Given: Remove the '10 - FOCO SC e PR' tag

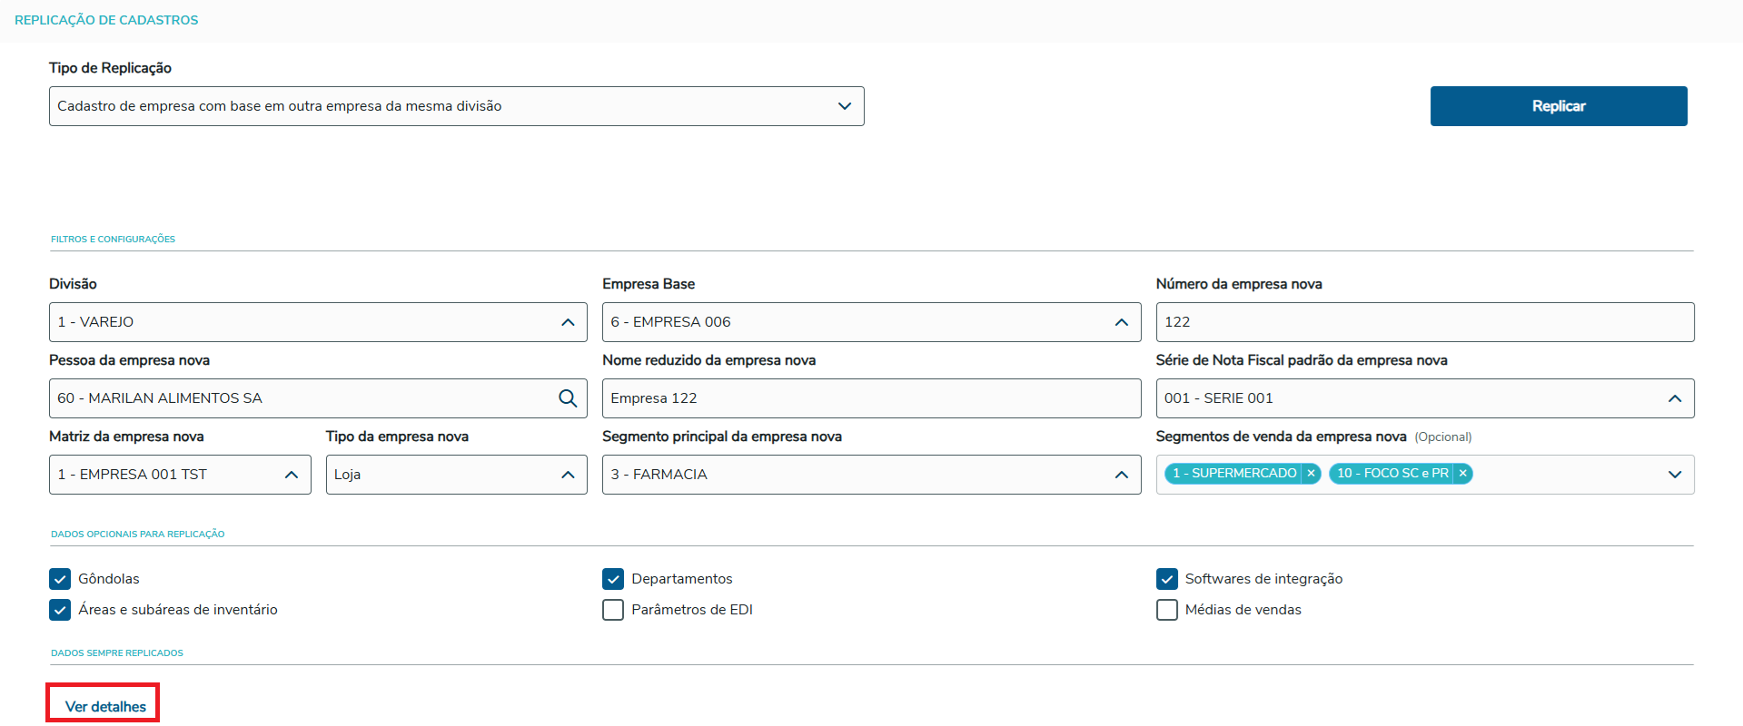Looking at the screenshot, I should 1462,474.
